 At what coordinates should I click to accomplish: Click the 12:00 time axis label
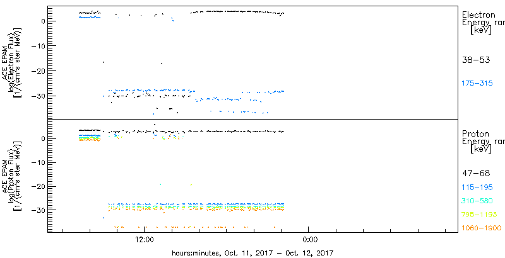tap(144, 239)
